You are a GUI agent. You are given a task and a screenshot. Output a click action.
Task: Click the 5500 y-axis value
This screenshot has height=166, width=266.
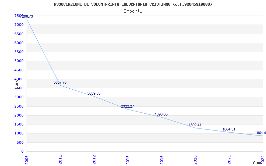[19, 52]
